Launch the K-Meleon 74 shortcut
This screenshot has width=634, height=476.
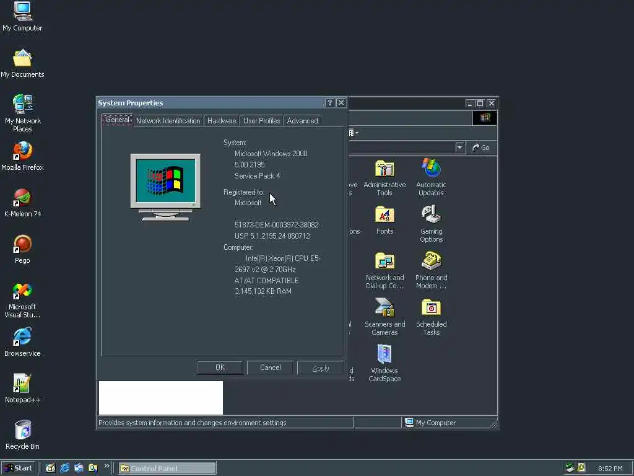click(x=23, y=203)
